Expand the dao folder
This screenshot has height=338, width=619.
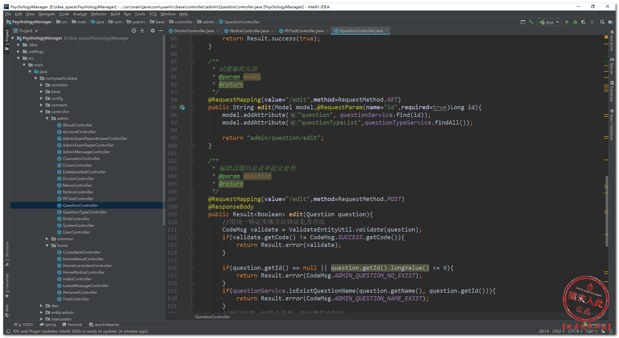[x=41, y=306]
